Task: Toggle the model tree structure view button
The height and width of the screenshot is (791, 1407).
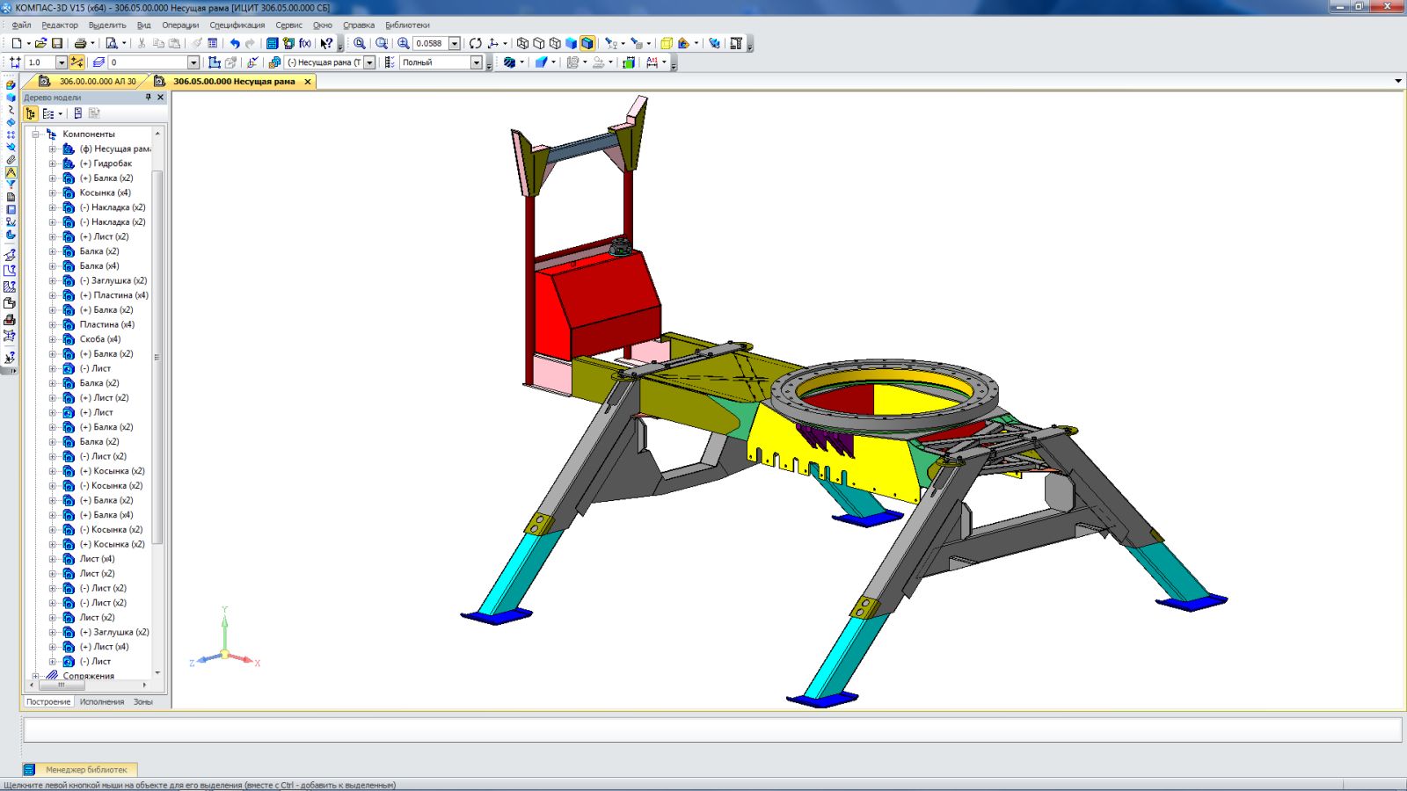Action: (31, 113)
